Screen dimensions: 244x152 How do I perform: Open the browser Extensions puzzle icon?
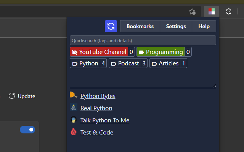pos(228,11)
